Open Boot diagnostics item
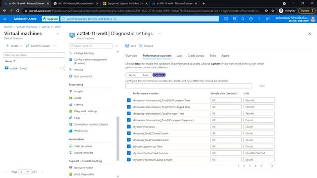 point(84,175)
